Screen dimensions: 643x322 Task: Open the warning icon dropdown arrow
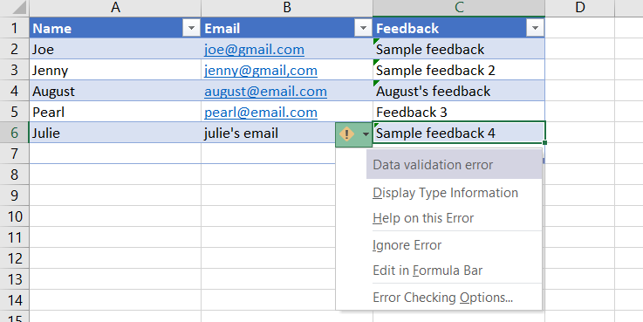coord(366,134)
